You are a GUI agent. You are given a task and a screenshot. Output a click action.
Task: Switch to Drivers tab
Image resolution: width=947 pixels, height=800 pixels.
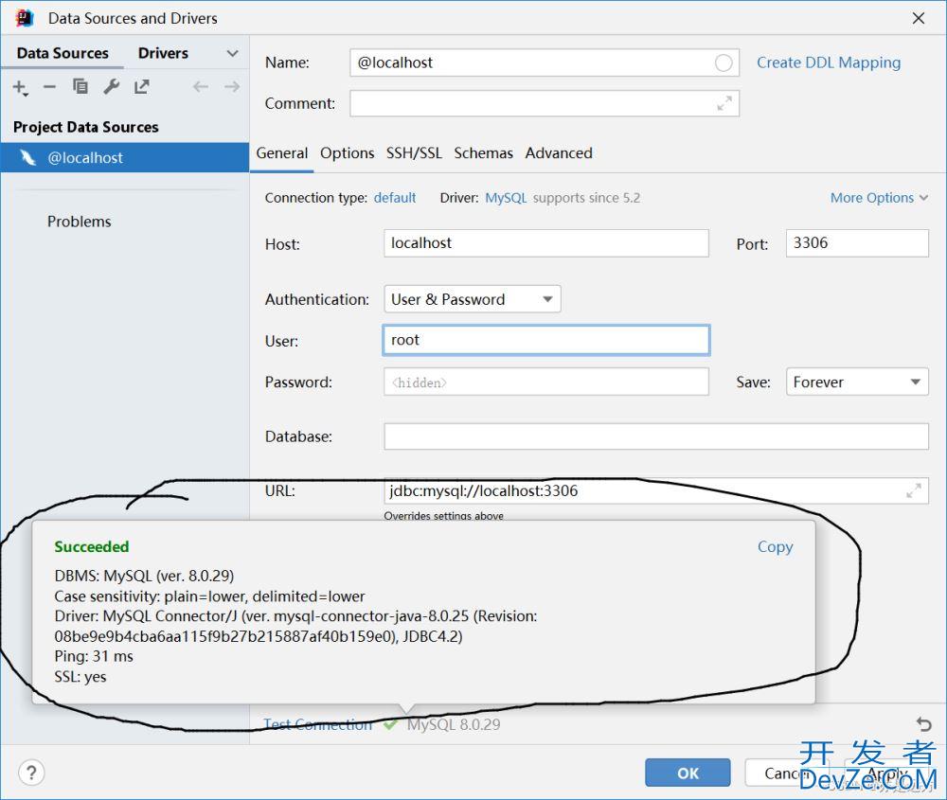tap(163, 53)
